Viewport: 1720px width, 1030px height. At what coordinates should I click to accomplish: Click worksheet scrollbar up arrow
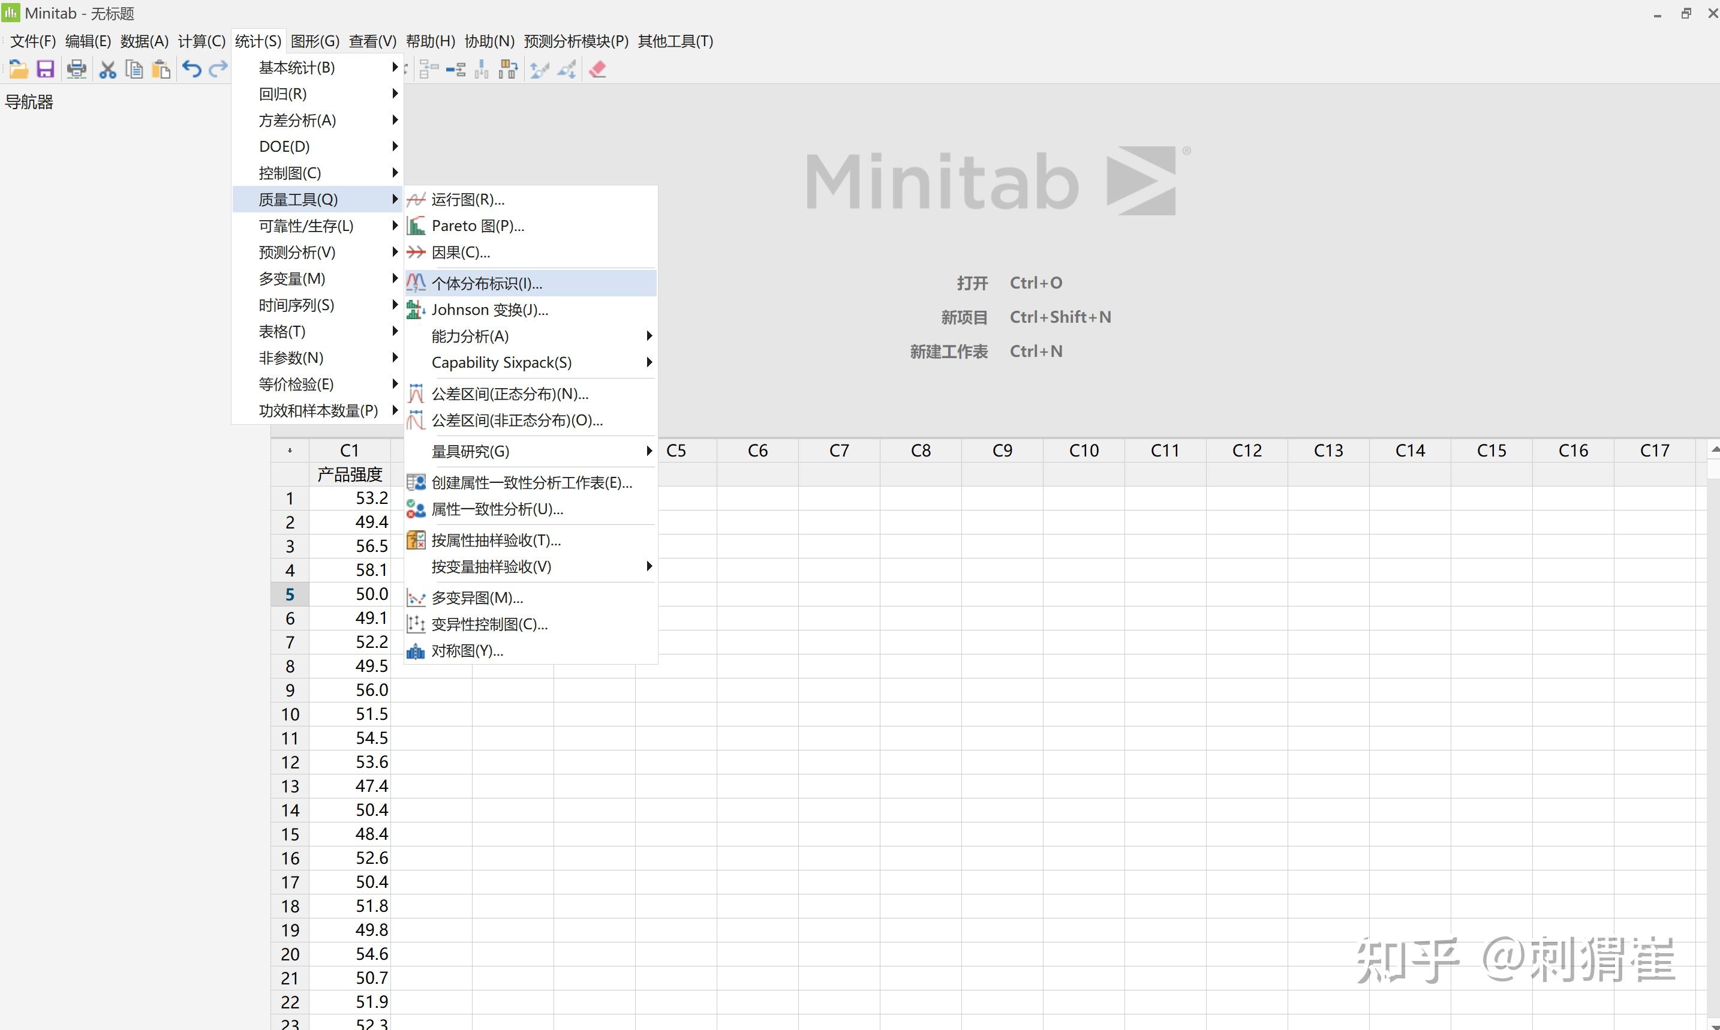1714,450
